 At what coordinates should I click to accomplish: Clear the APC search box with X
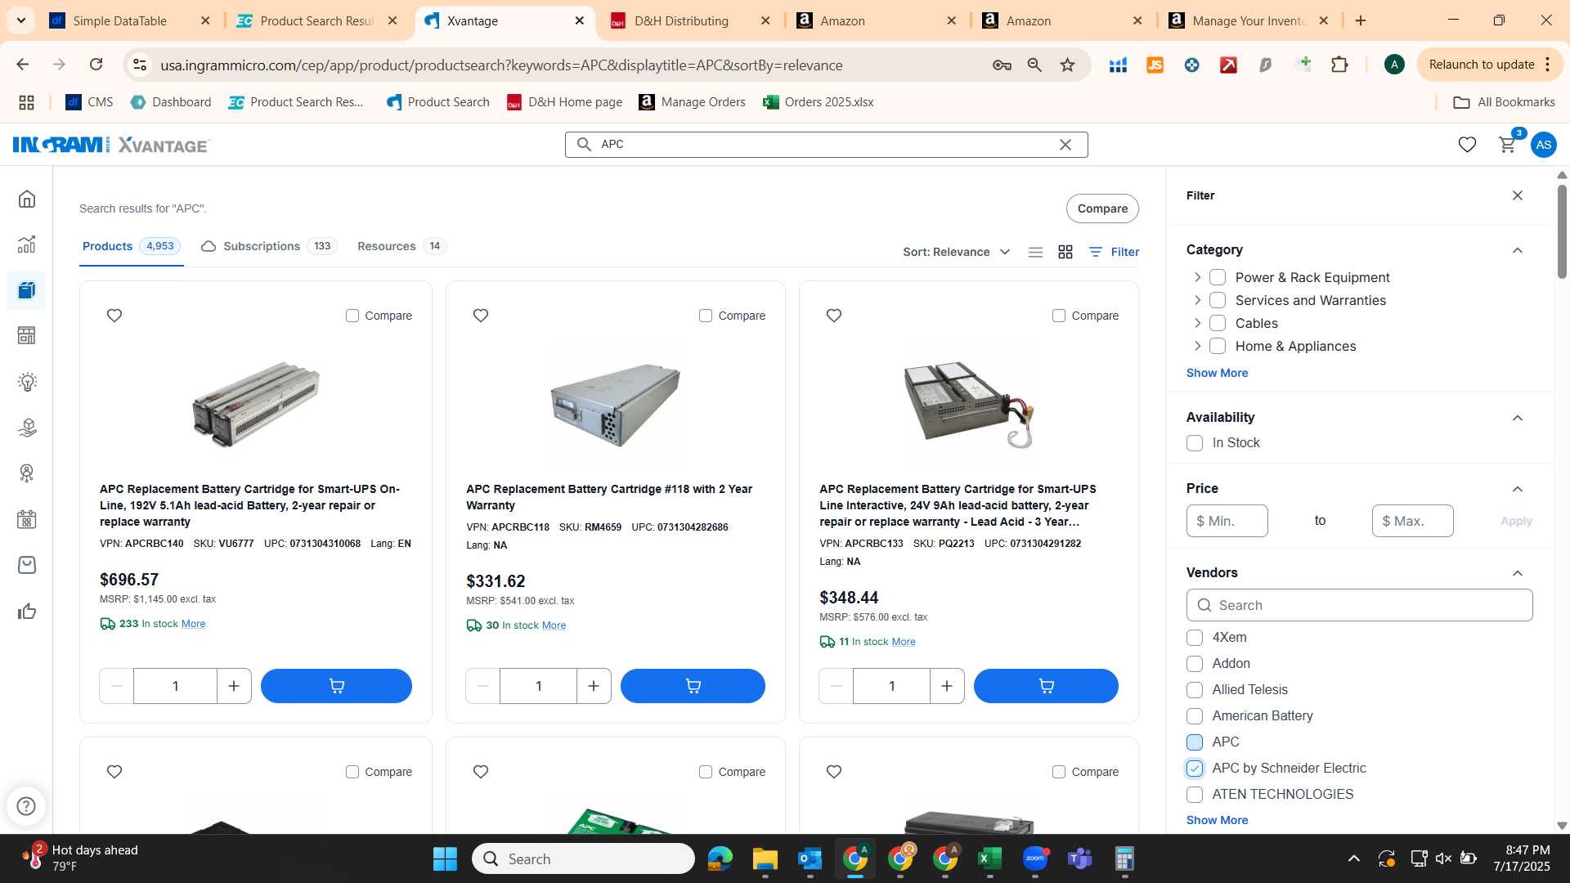tap(1065, 145)
